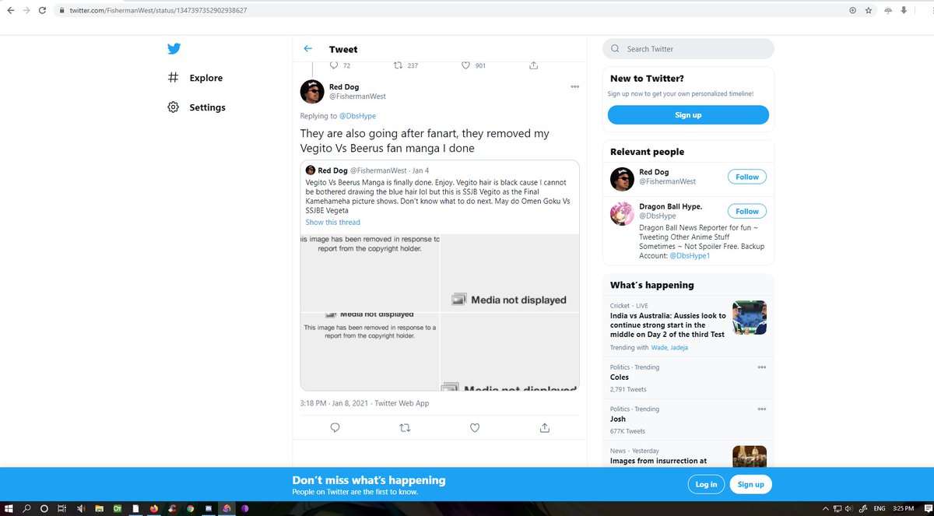Click the back arrow next to Tweet header
Viewport: 934px width, 516px height.
[x=308, y=49]
